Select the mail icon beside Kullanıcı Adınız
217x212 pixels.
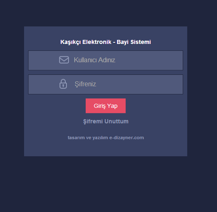pos(64,60)
